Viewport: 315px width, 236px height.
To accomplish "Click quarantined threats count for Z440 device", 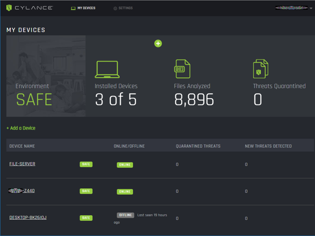I will coord(177,191).
